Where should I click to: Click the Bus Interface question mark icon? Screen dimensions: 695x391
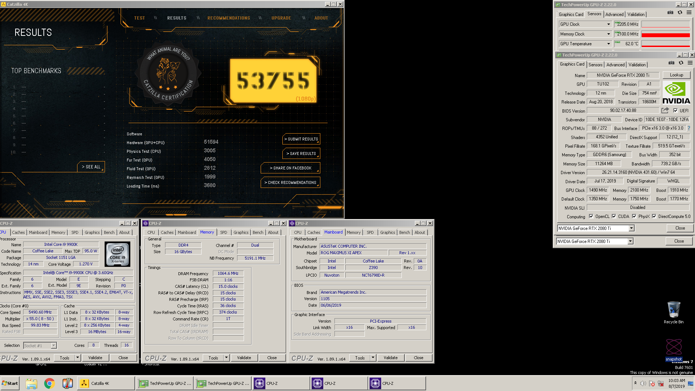[x=688, y=128]
